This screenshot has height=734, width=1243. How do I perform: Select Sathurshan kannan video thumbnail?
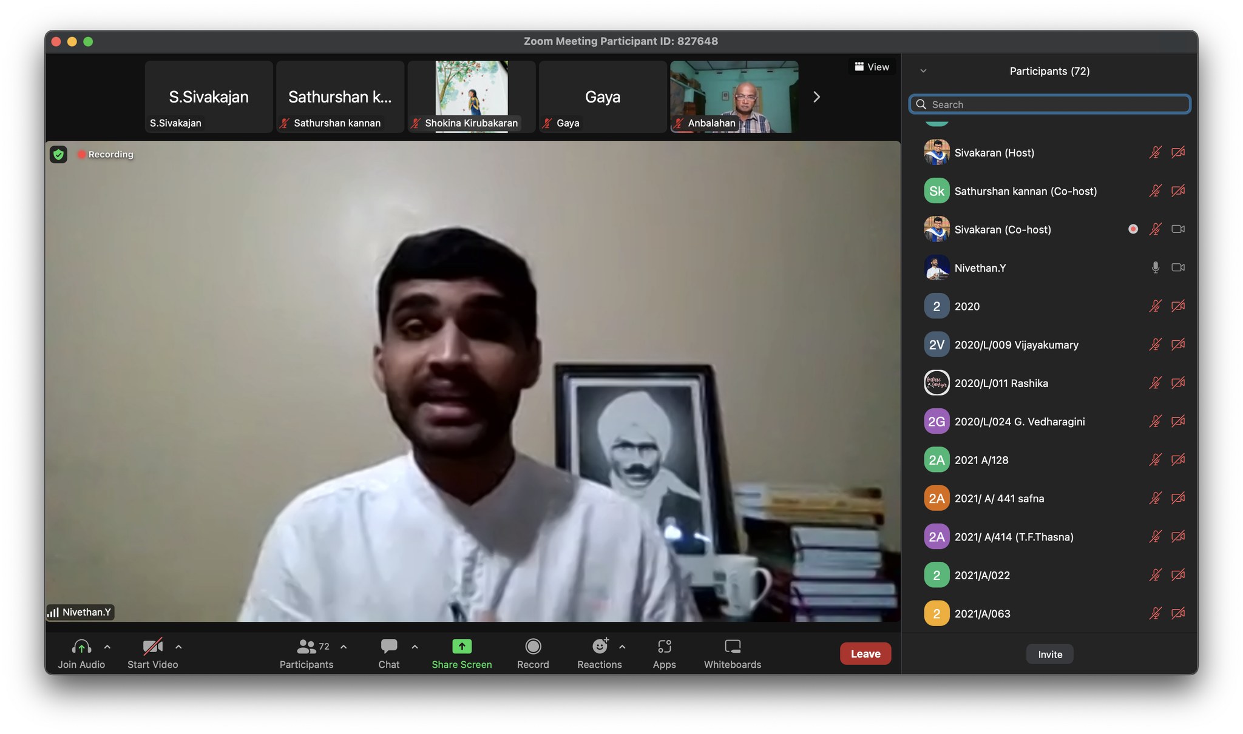click(x=340, y=96)
